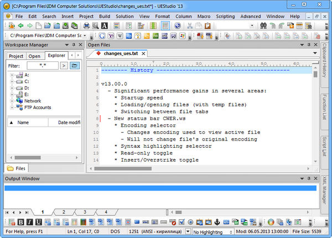This screenshot has width=332, height=238.
Task: Pin the Output Window panel
Action: 308,179
